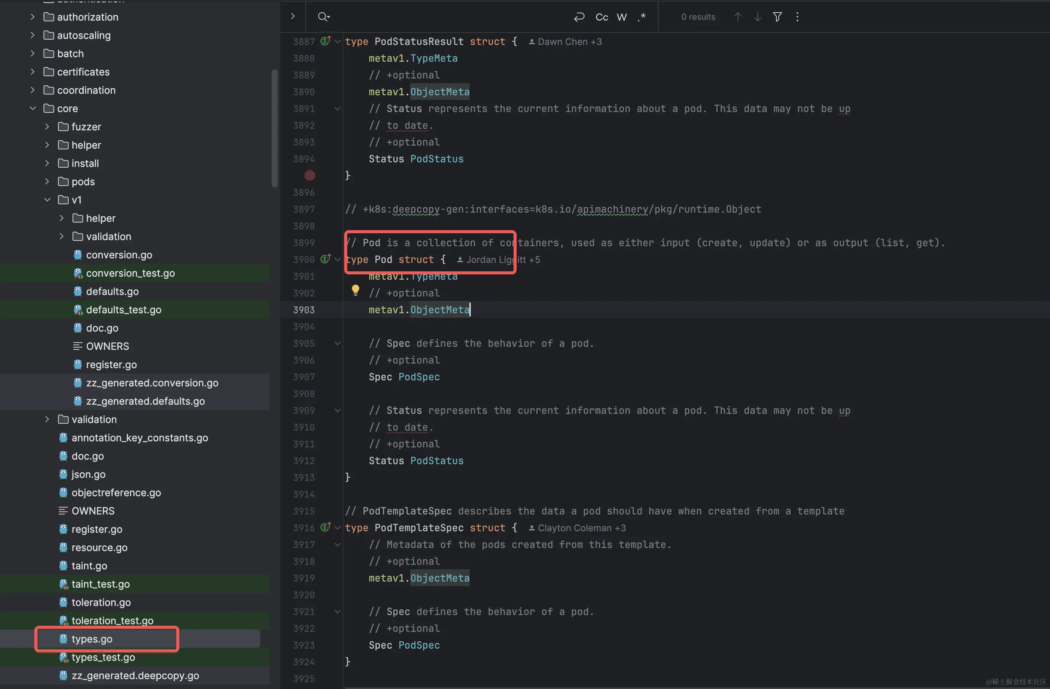Viewport: 1050px width, 689px height.
Task: Open zz_generated.deepcopy.go file in tree
Action: [135, 675]
